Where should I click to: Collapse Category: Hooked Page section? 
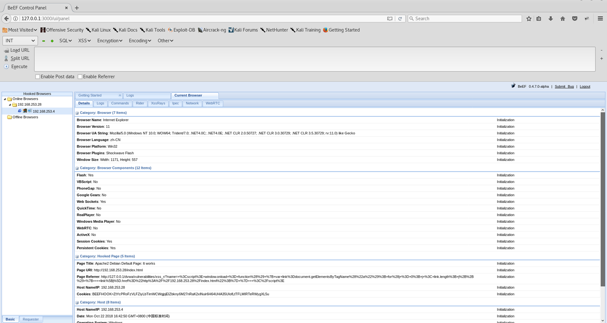(x=77, y=257)
